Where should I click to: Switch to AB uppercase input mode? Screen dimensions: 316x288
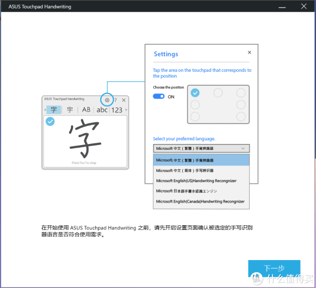(86, 110)
